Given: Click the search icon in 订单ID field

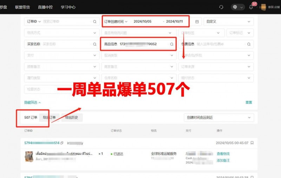Looking at the screenshot, I should coord(94,21).
